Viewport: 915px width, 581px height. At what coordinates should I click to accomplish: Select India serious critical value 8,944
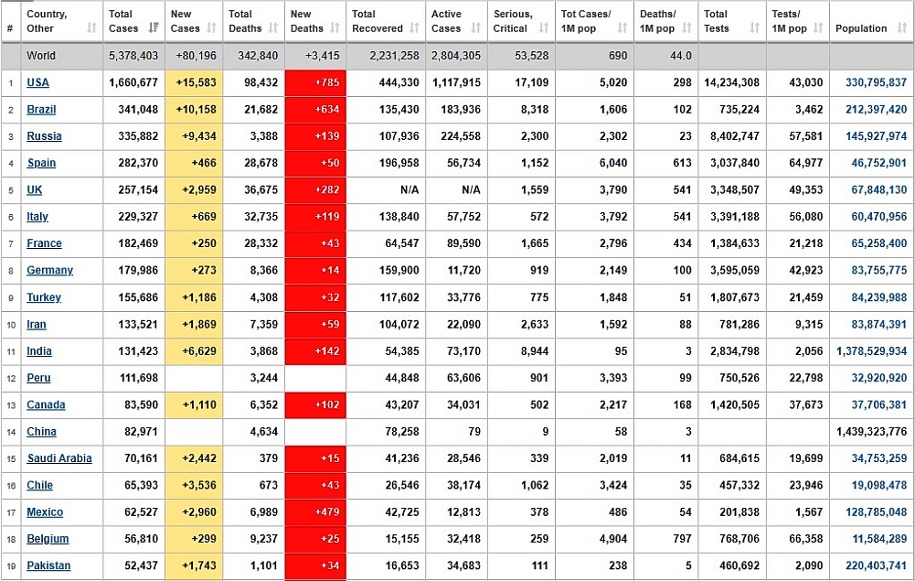coord(535,351)
